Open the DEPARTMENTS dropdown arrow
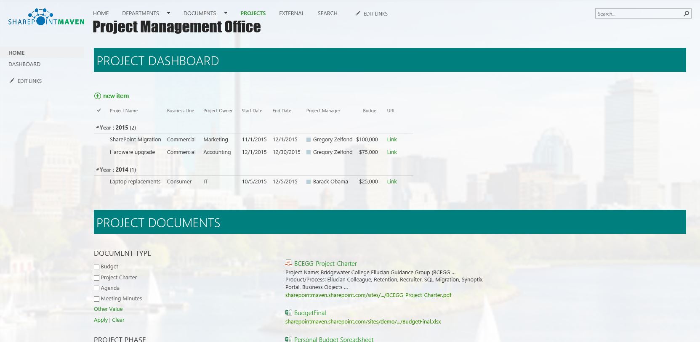Image resolution: width=700 pixels, height=342 pixels. click(x=168, y=13)
